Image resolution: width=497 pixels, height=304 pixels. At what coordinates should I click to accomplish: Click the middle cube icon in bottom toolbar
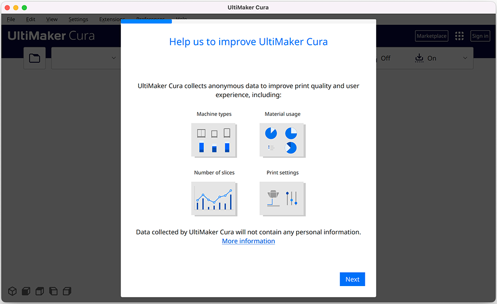[x=39, y=291]
